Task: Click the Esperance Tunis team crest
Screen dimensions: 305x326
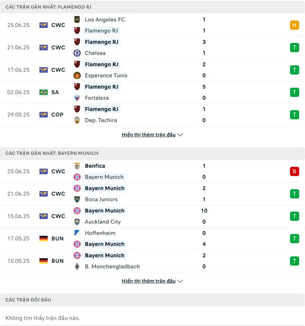Action: point(77,75)
